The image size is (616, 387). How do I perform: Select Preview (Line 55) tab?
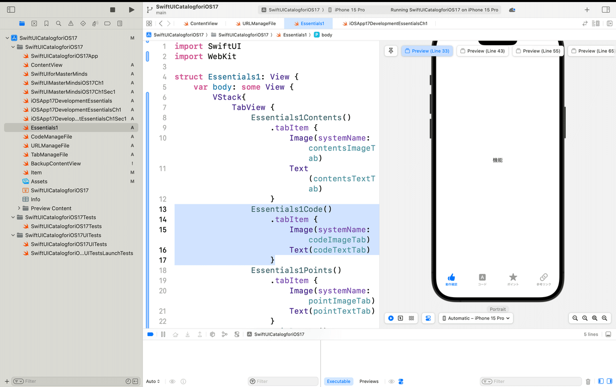(538, 51)
